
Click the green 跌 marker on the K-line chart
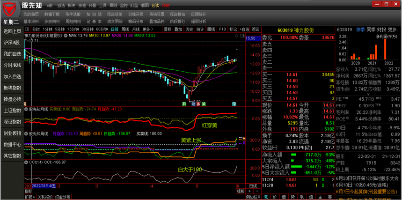pos(184,104)
